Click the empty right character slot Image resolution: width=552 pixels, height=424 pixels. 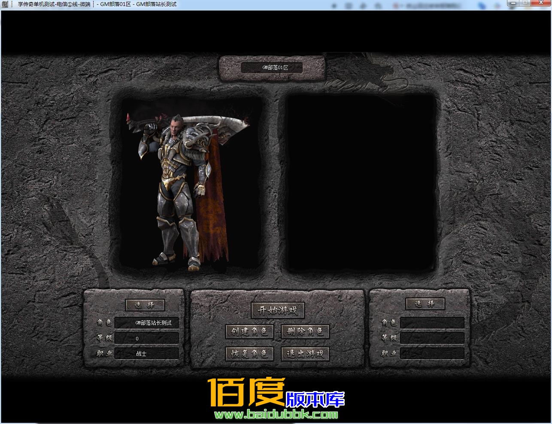(360, 182)
